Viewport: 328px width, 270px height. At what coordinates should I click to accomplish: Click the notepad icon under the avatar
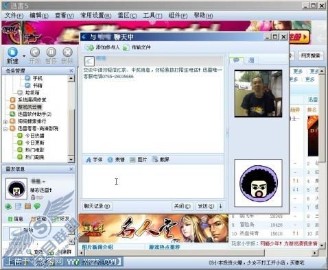(x=18, y=206)
